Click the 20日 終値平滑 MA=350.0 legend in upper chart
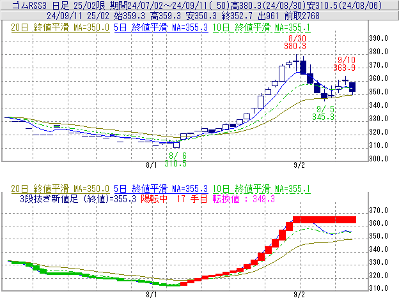This screenshot has width=399, height=303. pos(60,27)
